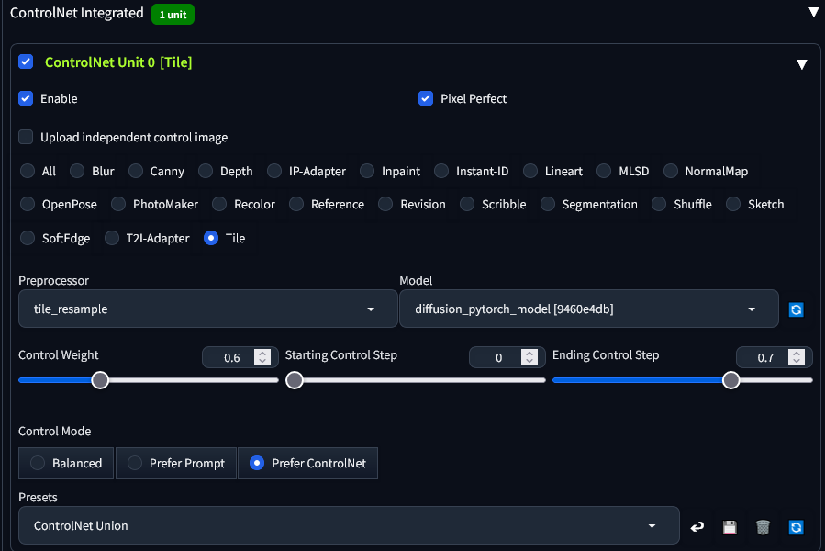Choose the PhotoMaker control type
825x551 pixels.
118,205
